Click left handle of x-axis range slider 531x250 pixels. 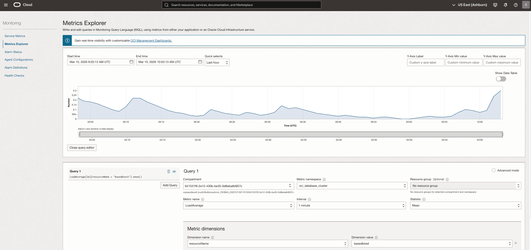(79, 134)
